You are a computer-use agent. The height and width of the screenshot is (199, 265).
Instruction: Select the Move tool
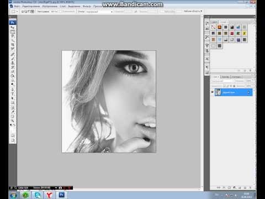click(x=13, y=27)
